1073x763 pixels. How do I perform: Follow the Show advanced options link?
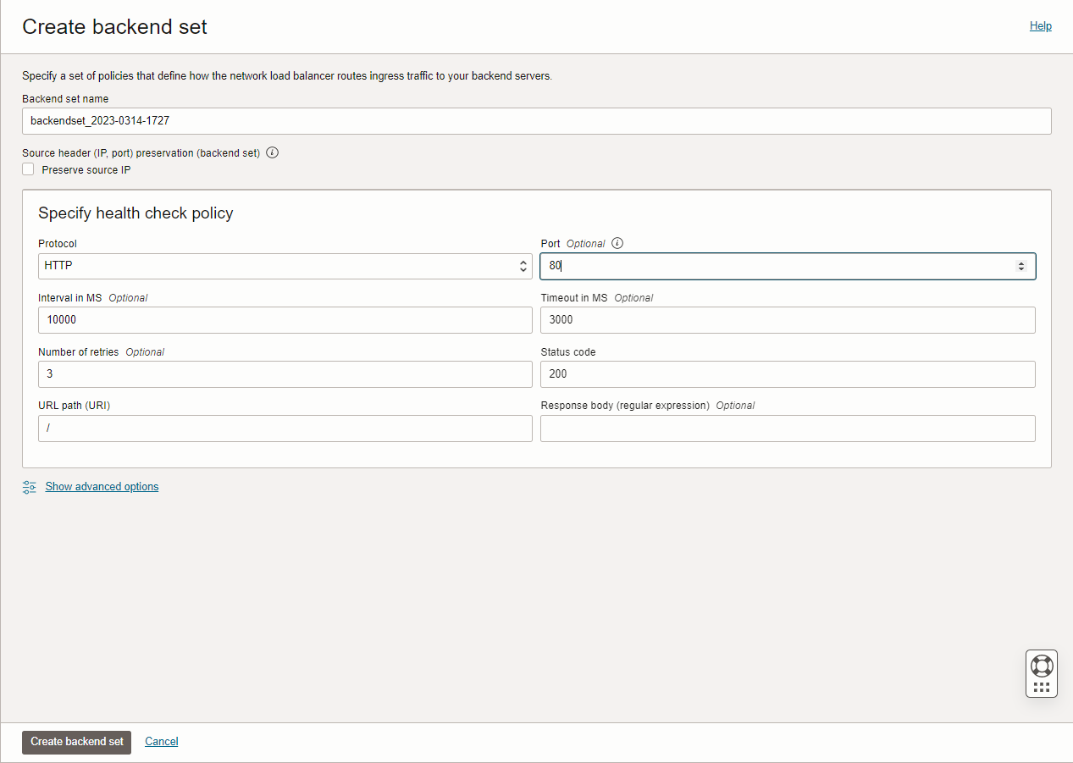[102, 486]
